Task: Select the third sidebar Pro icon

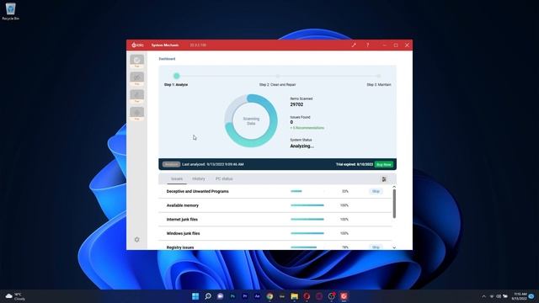Action: [x=136, y=96]
